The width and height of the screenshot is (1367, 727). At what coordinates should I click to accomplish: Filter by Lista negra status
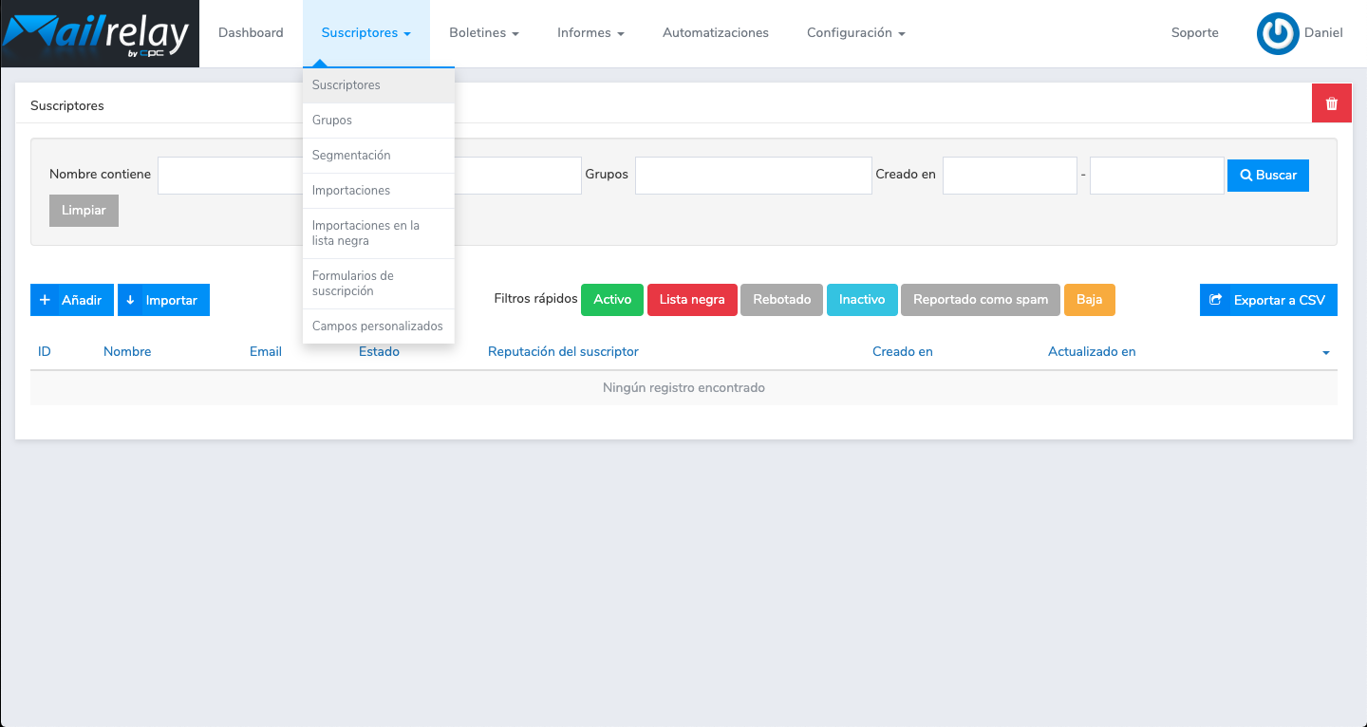tap(692, 300)
